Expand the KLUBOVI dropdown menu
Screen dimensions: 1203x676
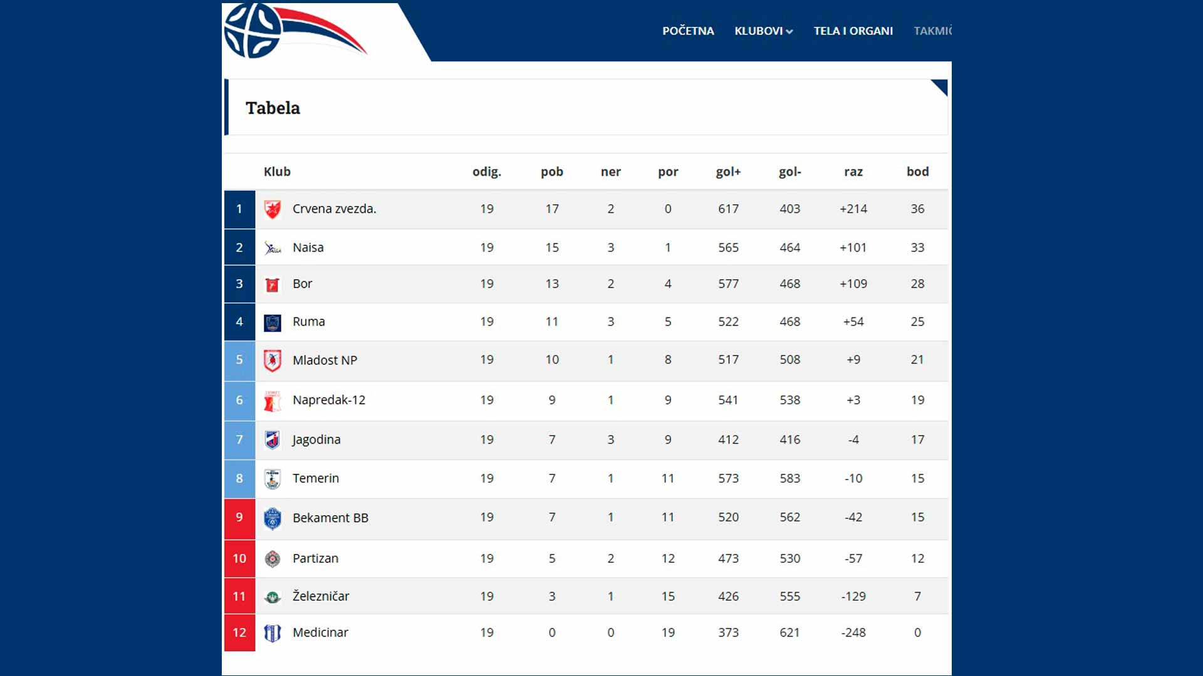(x=763, y=31)
